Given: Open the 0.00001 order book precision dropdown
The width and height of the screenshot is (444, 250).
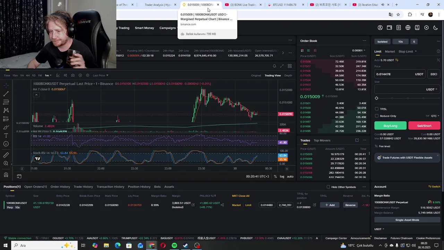Looking at the screenshot, I should [x=359, y=50].
